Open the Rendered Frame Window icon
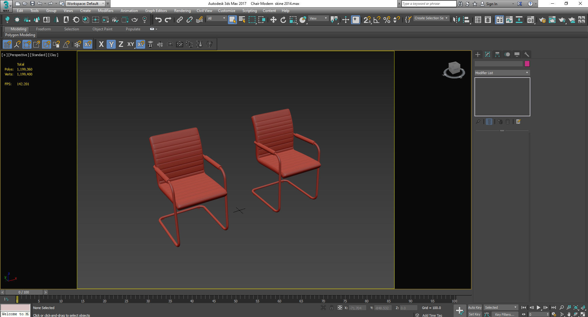 (552, 20)
